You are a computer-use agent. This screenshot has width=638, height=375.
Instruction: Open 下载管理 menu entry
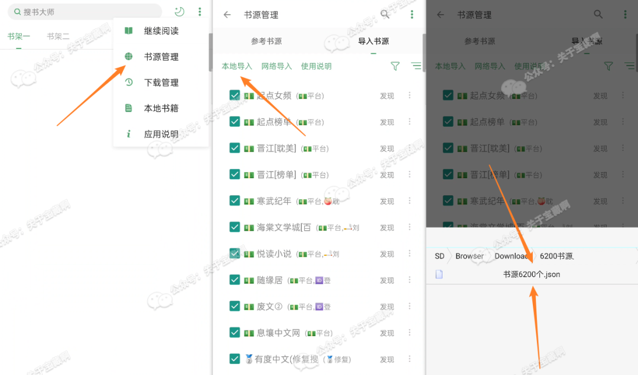tap(161, 83)
